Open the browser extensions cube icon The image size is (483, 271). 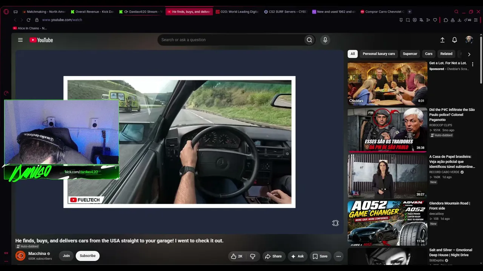pyautogui.click(x=446, y=20)
